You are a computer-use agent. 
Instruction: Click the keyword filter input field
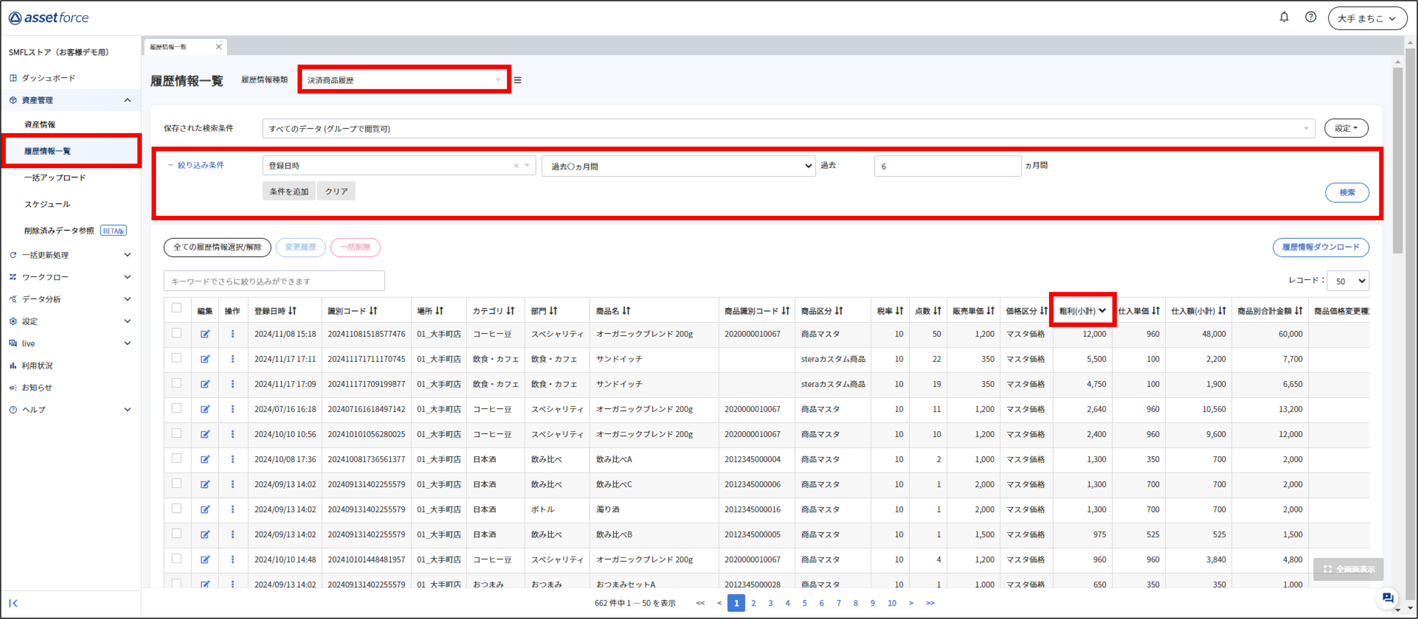tap(273, 281)
